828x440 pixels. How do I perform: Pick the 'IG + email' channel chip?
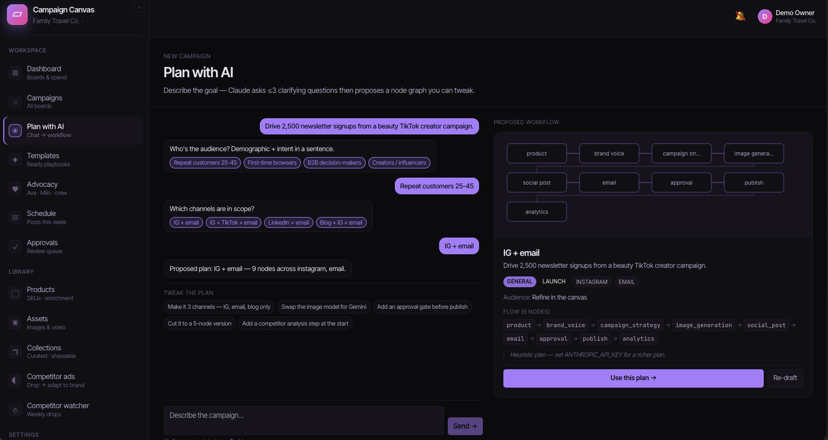click(186, 222)
